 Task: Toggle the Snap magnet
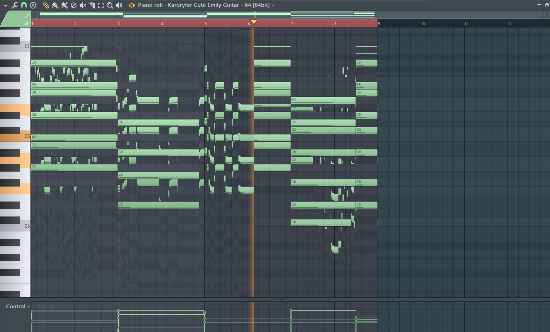(x=24, y=5)
